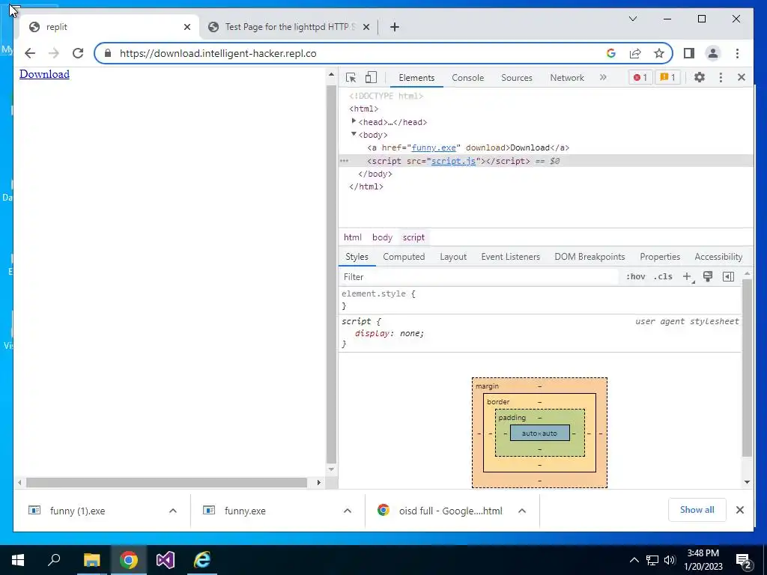Screen dimensions: 767x575
Task: Select the inspect element picker icon
Action: [351, 78]
